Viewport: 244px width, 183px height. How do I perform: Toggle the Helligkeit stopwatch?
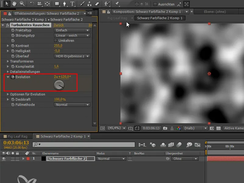(13, 51)
